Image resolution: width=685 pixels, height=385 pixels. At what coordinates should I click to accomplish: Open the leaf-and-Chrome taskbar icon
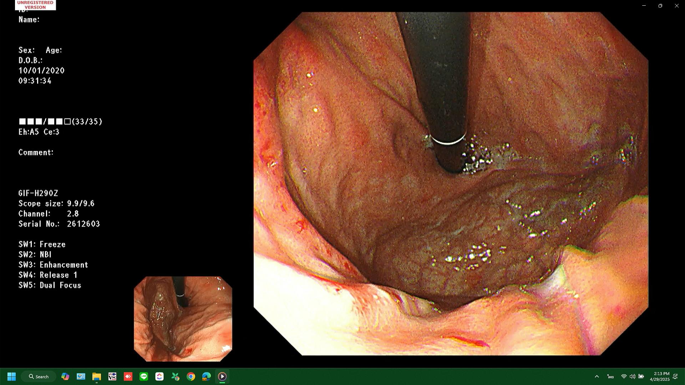point(175,376)
